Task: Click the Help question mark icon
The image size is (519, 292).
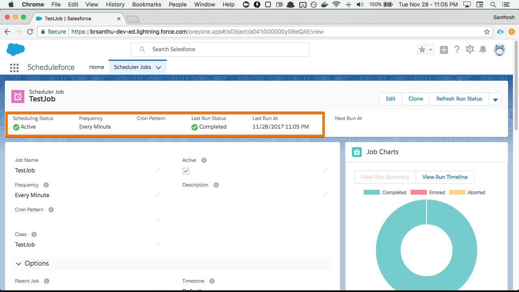Action: (457, 49)
